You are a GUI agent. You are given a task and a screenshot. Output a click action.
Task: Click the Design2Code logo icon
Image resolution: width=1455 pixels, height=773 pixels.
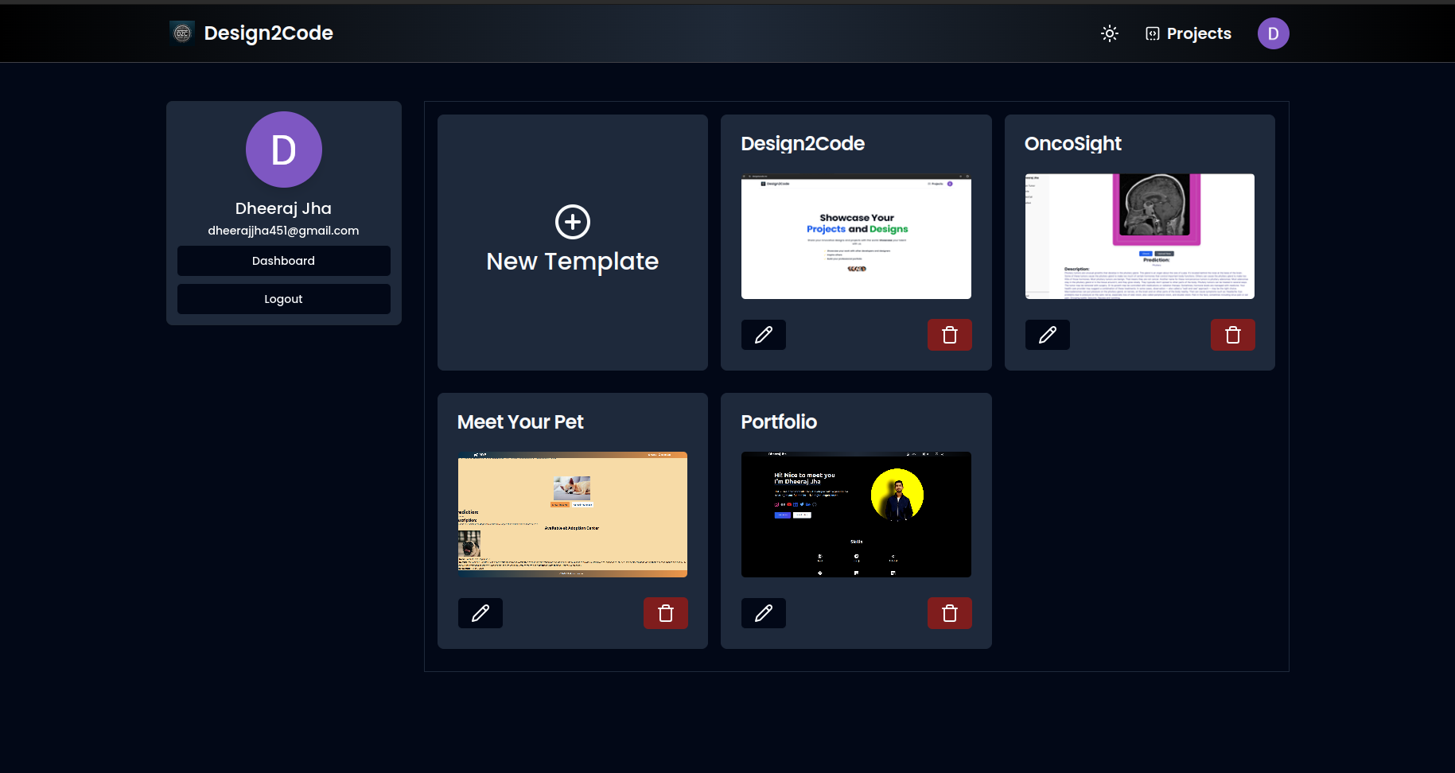click(x=182, y=33)
